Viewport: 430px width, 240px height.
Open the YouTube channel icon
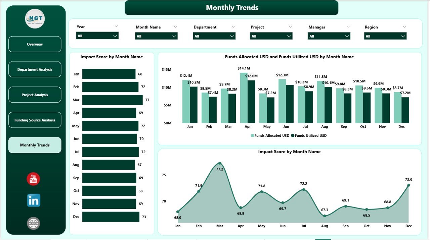(33, 179)
